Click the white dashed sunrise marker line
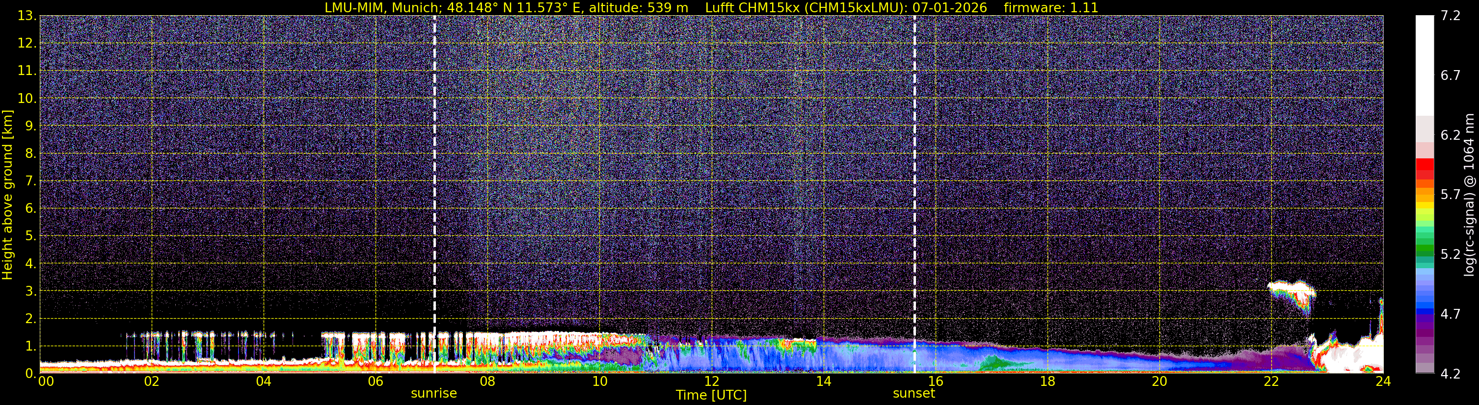Image resolution: width=1479 pixels, height=405 pixels. pyautogui.click(x=434, y=194)
